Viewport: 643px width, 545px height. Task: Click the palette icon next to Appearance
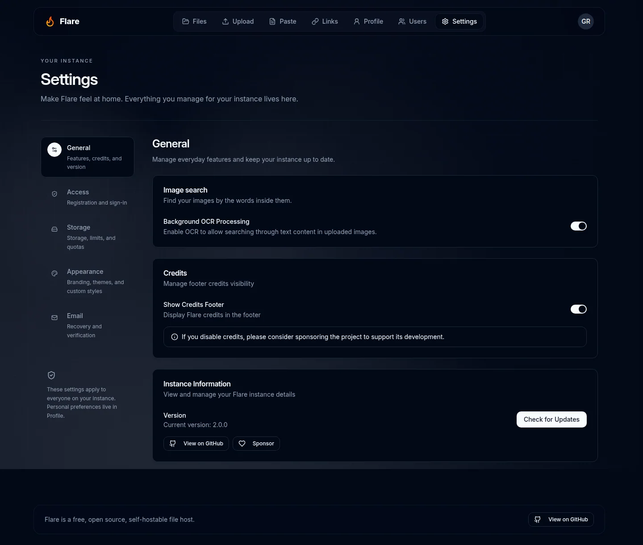(54, 273)
